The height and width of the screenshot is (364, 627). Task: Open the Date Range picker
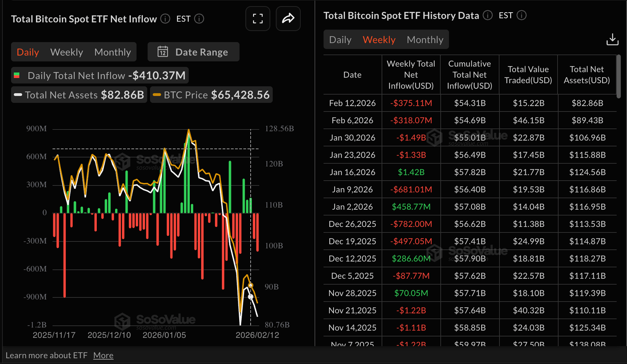point(193,52)
